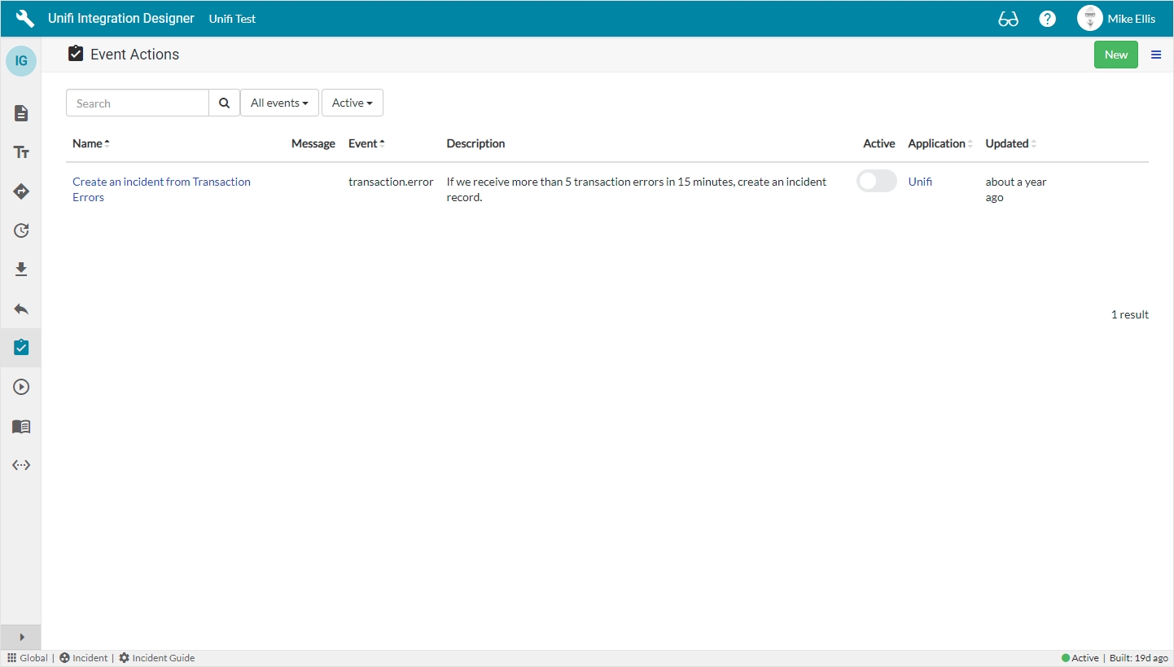Select the reply arrow sidebar icon
Image resolution: width=1174 pixels, height=667 pixels.
(x=21, y=309)
